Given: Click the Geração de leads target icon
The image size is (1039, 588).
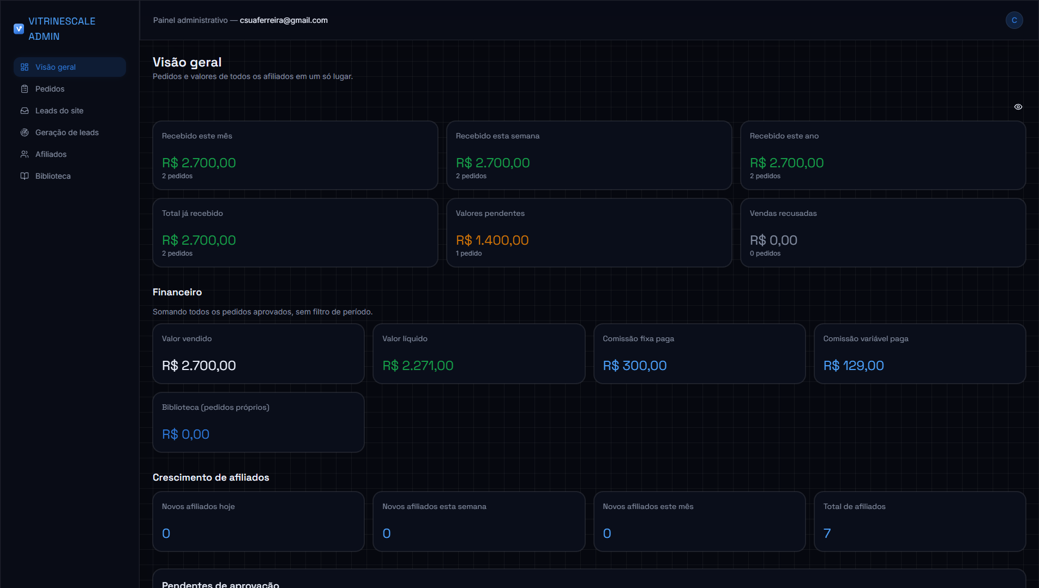Looking at the screenshot, I should click(25, 132).
